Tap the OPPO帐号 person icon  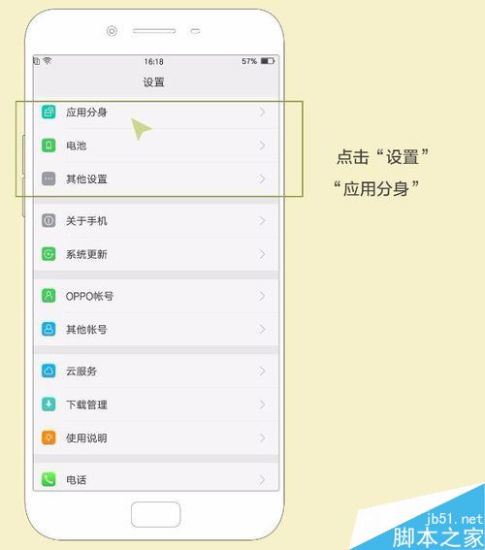click(x=48, y=296)
